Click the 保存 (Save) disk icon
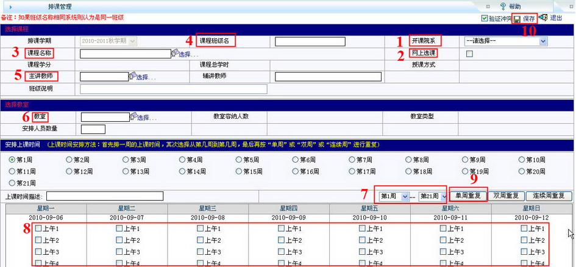 point(517,19)
